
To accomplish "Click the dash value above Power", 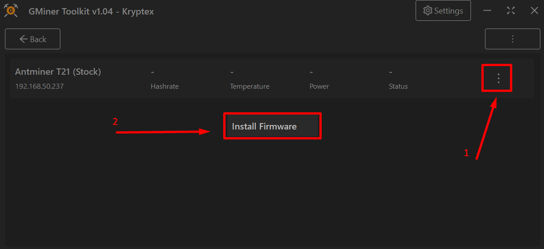I will click(311, 72).
